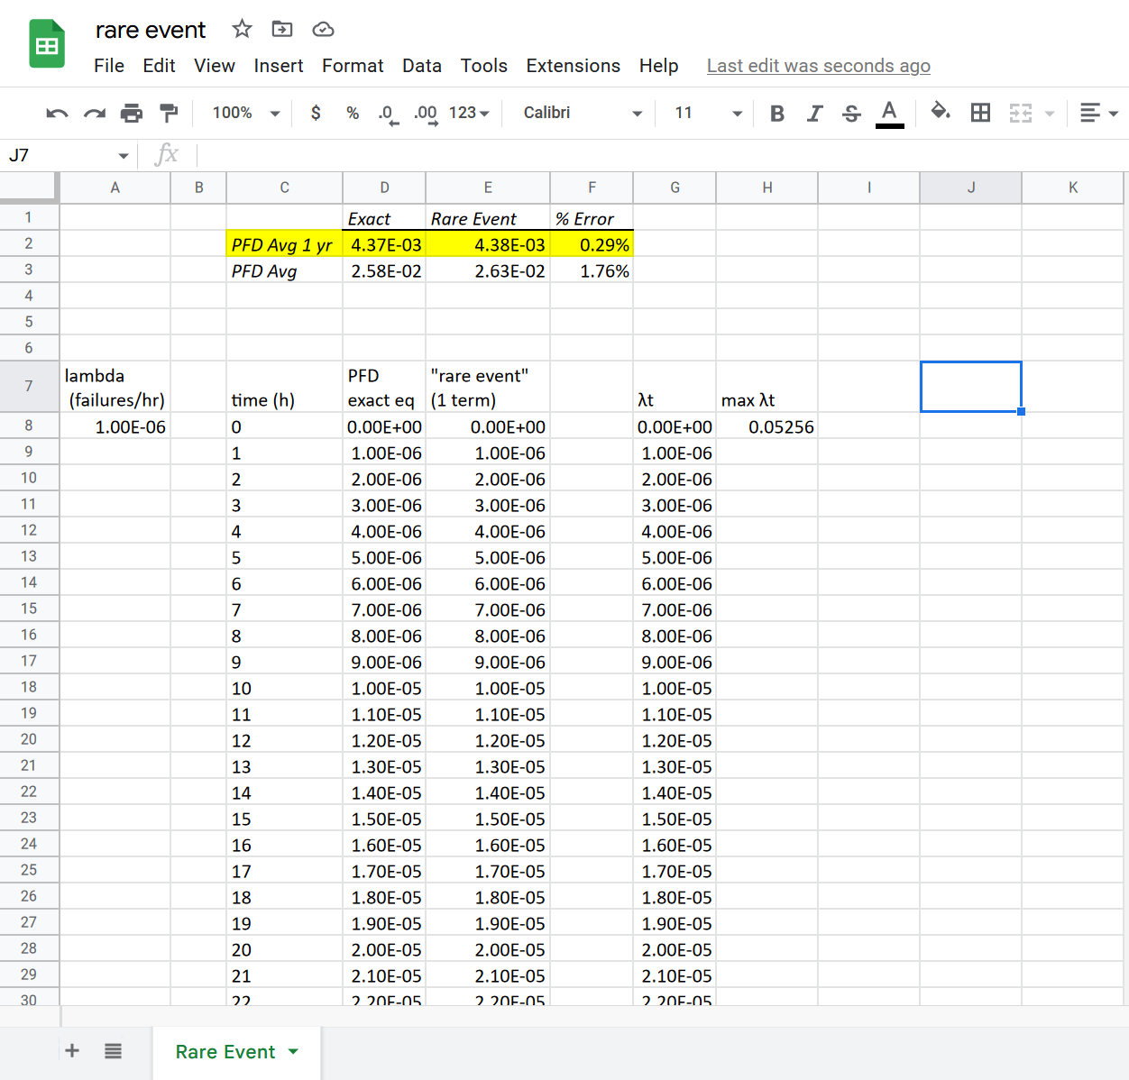Open the fill color picker
1129x1080 pixels.
(941, 113)
